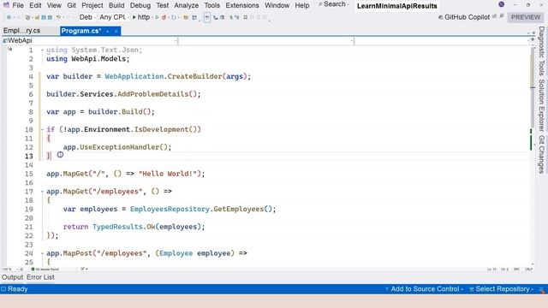Image resolution: width=548 pixels, height=308 pixels.
Task: Open the View menu
Action: (x=54, y=5)
